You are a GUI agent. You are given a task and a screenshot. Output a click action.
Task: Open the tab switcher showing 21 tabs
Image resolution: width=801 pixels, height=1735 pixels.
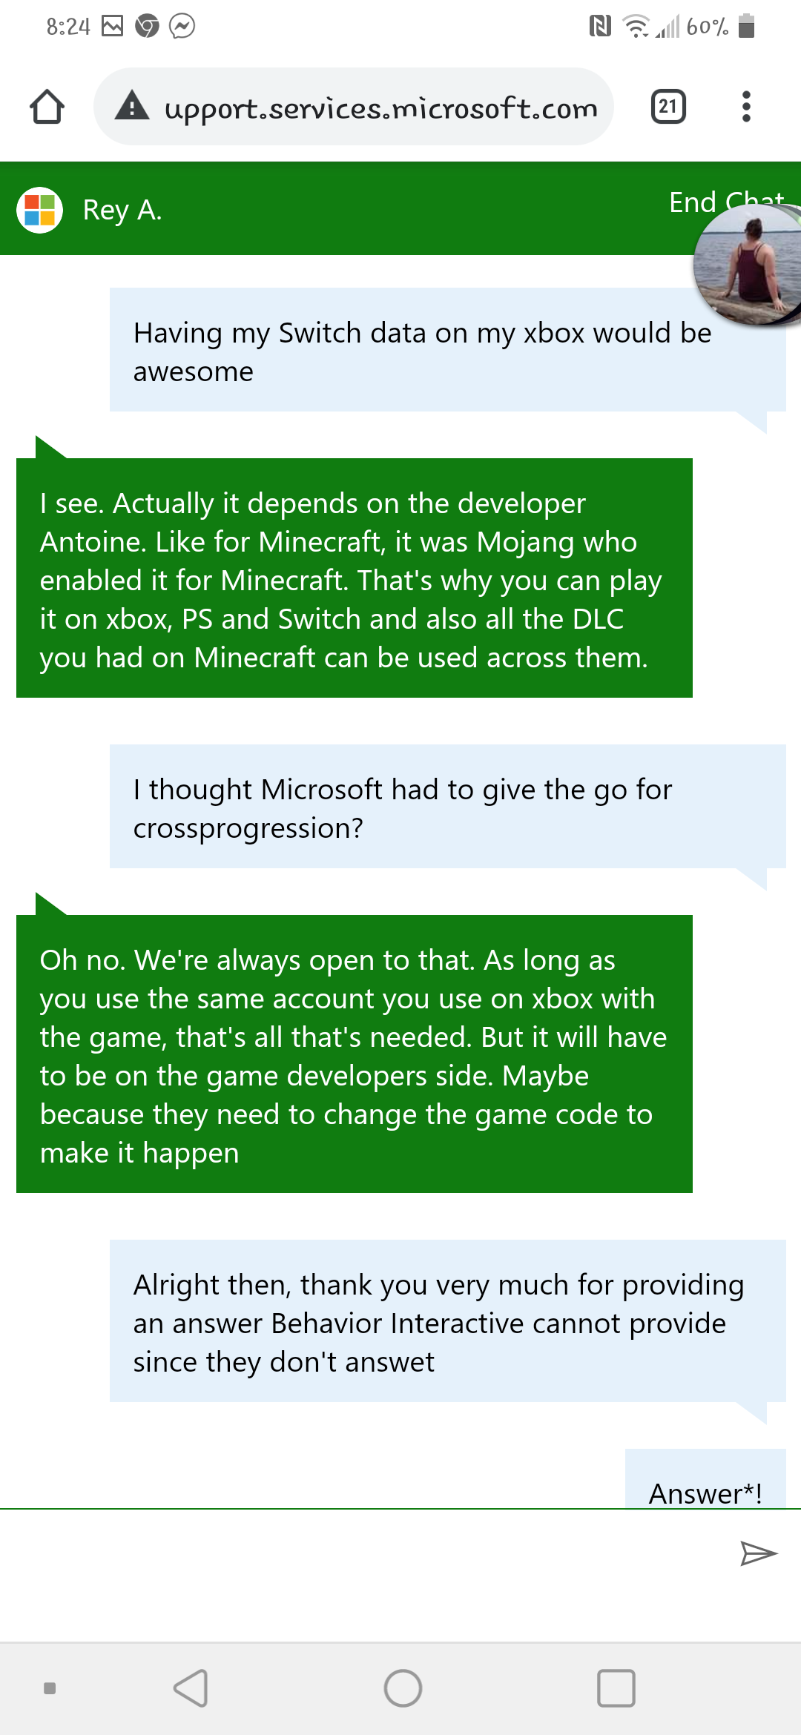[x=667, y=106]
